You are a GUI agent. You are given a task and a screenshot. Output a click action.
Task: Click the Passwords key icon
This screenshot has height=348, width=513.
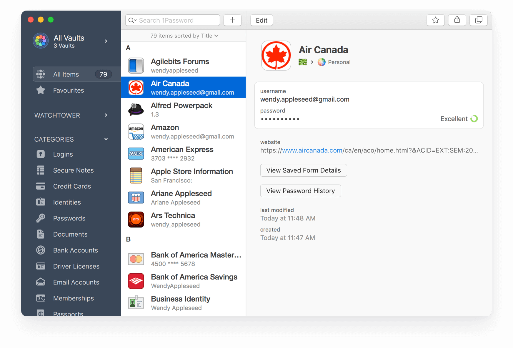click(41, 218)
